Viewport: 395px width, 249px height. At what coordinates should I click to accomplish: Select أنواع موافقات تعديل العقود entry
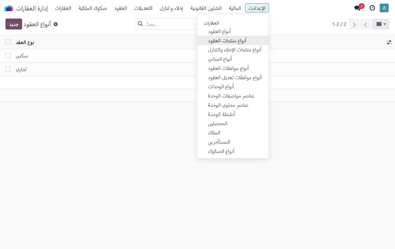[233, 78]
